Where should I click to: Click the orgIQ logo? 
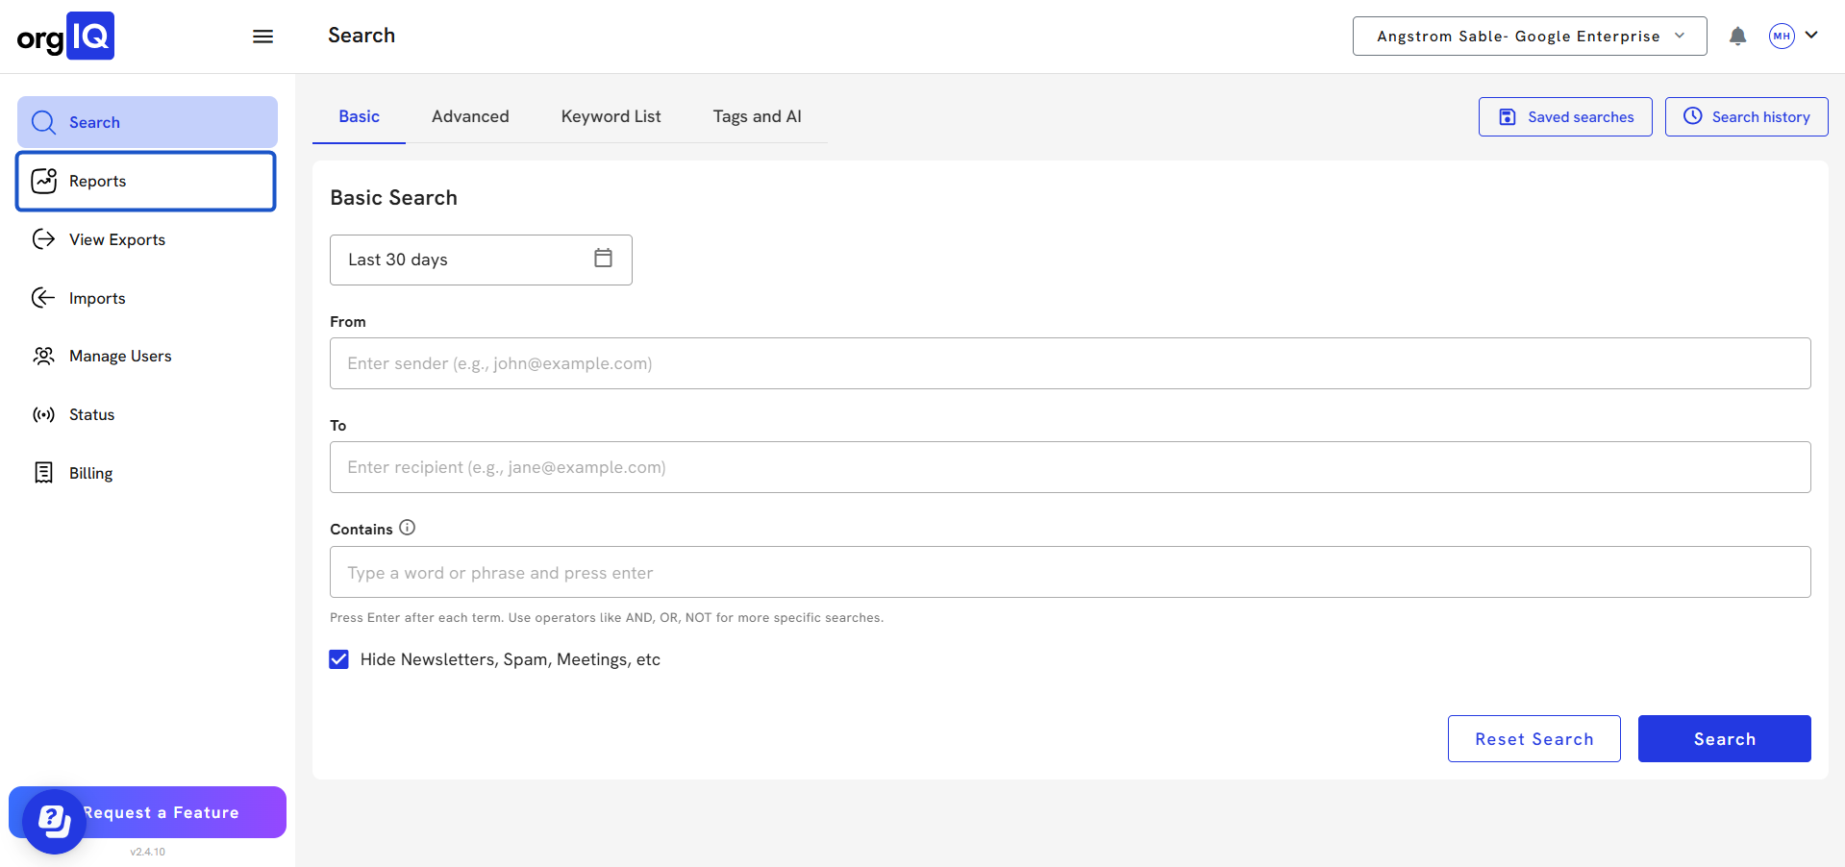coord(65,37)
